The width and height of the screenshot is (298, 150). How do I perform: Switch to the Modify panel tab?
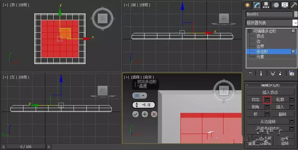[257, 5]
